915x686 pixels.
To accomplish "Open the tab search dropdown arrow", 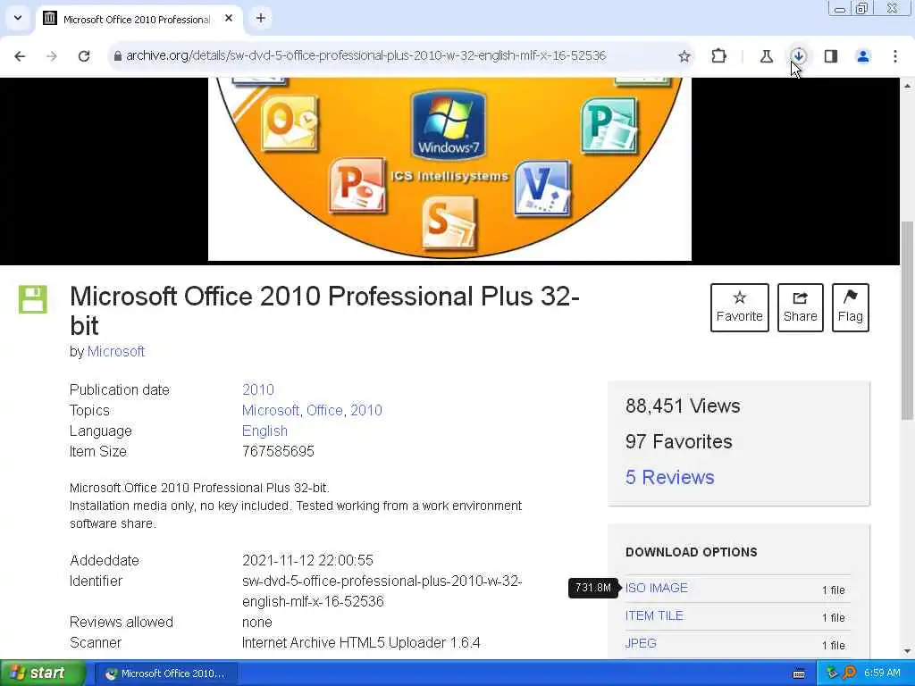I will pyautogui.click(x=18, y=18).
